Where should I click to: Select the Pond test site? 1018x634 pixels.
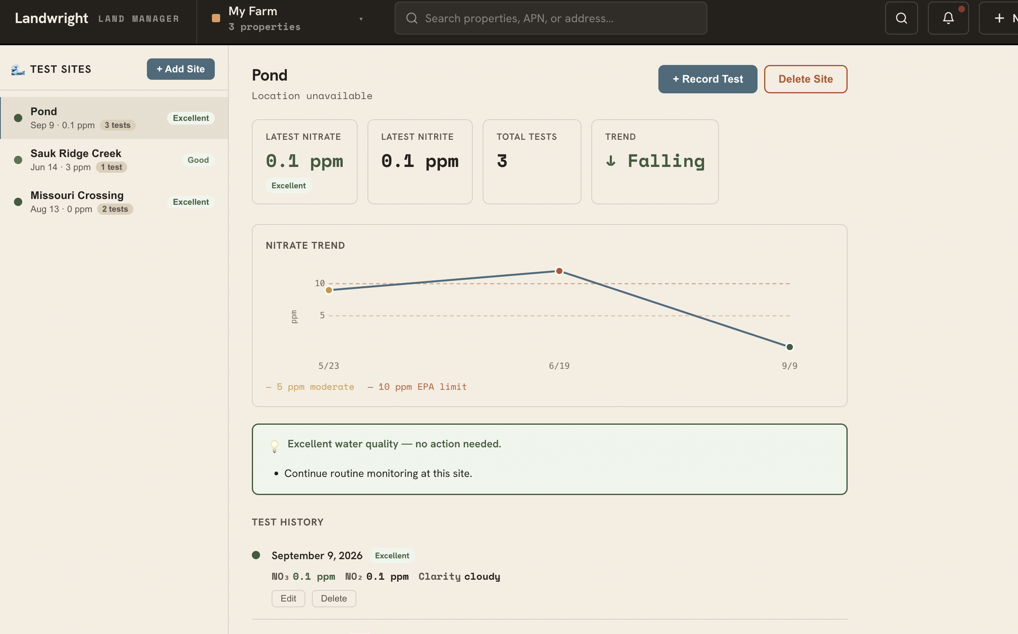[114, 118]
